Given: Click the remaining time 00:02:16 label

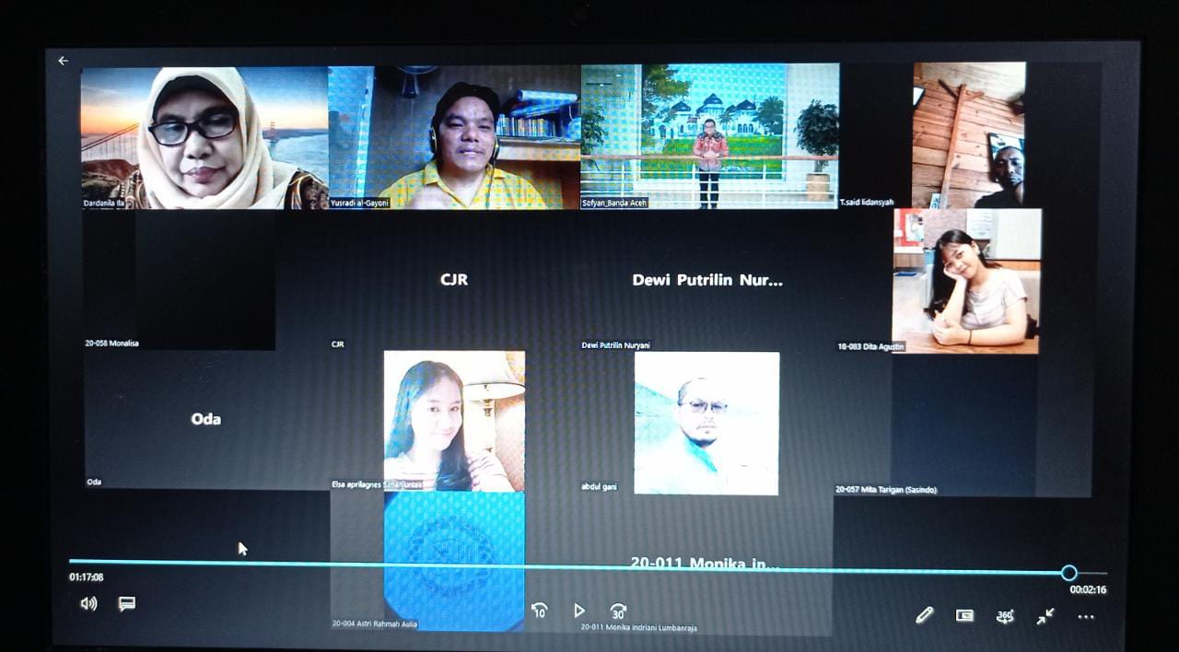Looking at the screenshot, I should pyautogui.click(x=1088, y=590).
